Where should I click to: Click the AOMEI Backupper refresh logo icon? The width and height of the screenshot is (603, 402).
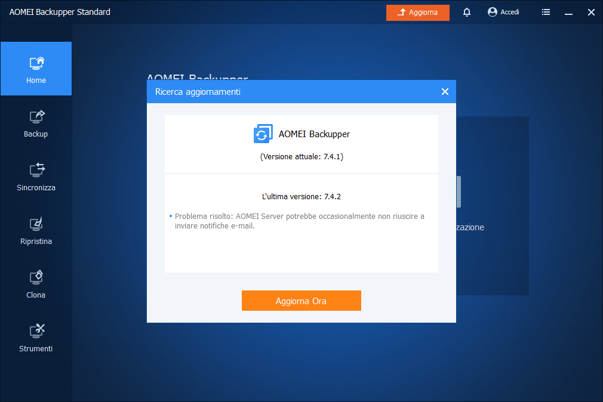point(263,134)
